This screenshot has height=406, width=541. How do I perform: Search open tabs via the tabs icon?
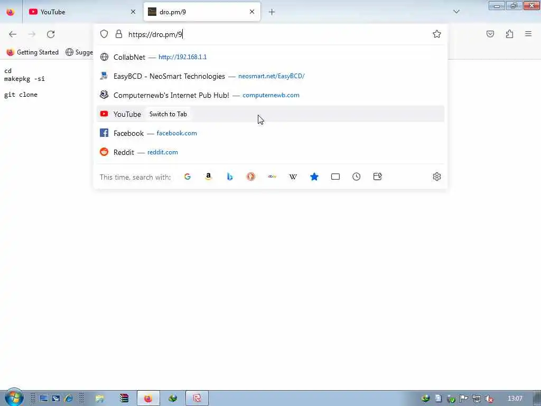point(335,177)
